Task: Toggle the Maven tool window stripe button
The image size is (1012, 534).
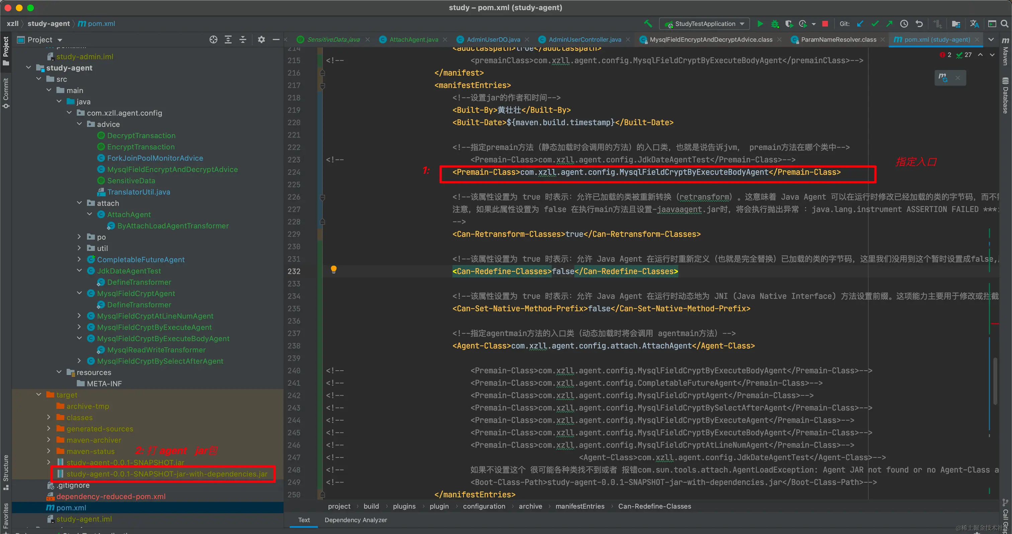Action: coord(1005,51)
